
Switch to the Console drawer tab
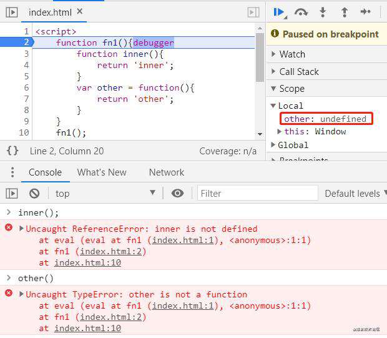pyautogui.click(x=45, y=172)
